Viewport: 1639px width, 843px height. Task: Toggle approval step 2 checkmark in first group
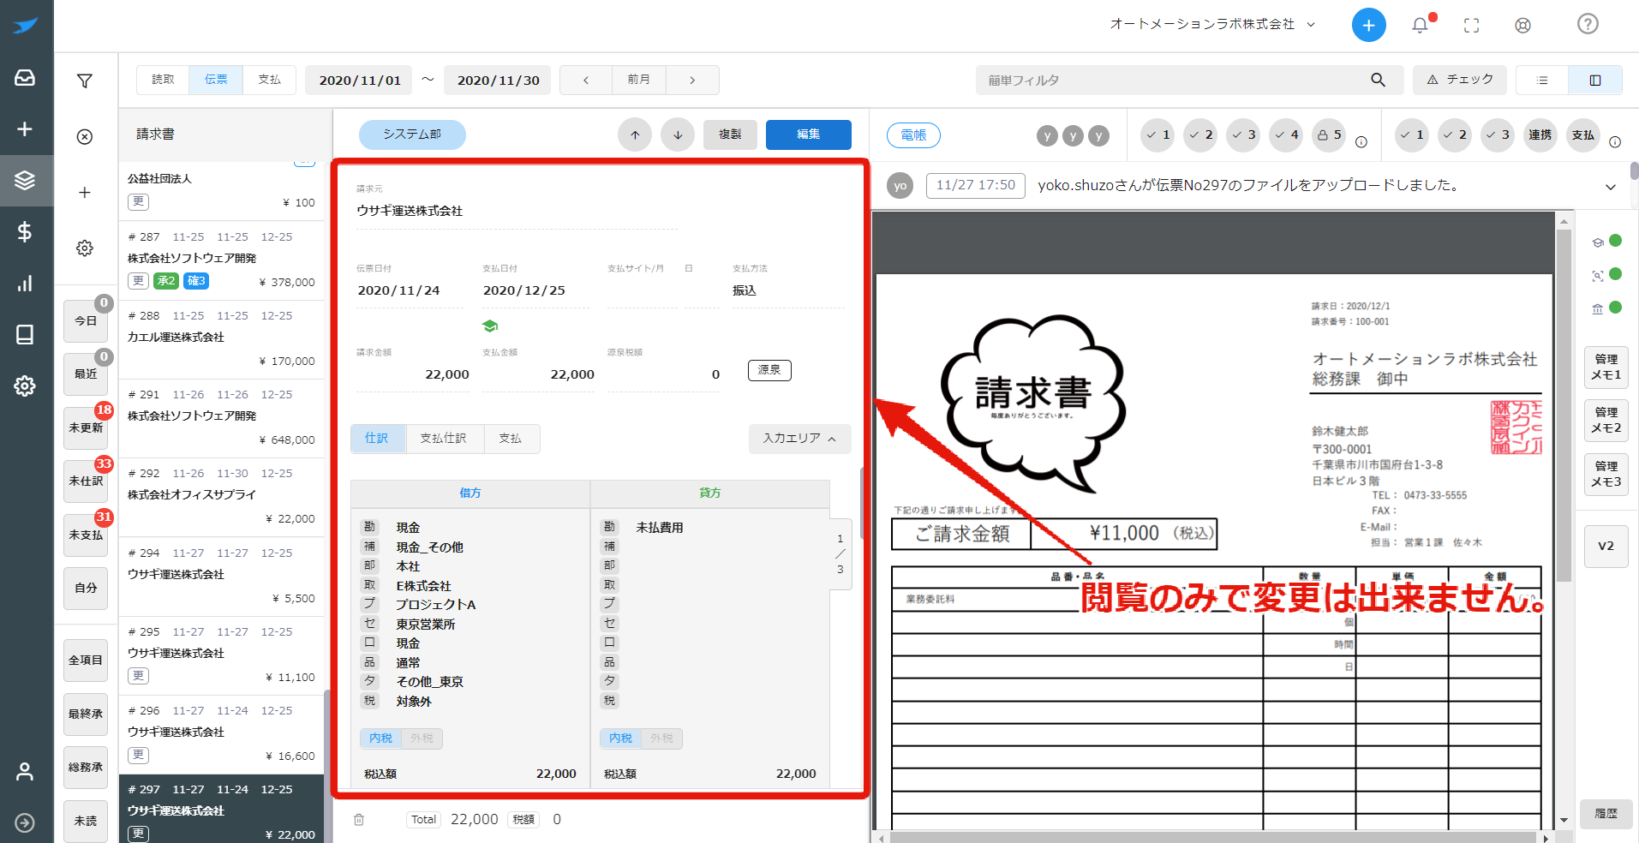[1200, 135]
